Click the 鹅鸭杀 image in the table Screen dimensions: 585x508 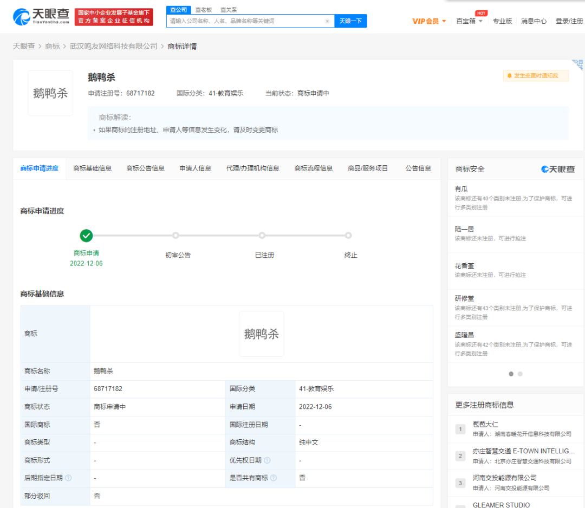pos(262,334)
